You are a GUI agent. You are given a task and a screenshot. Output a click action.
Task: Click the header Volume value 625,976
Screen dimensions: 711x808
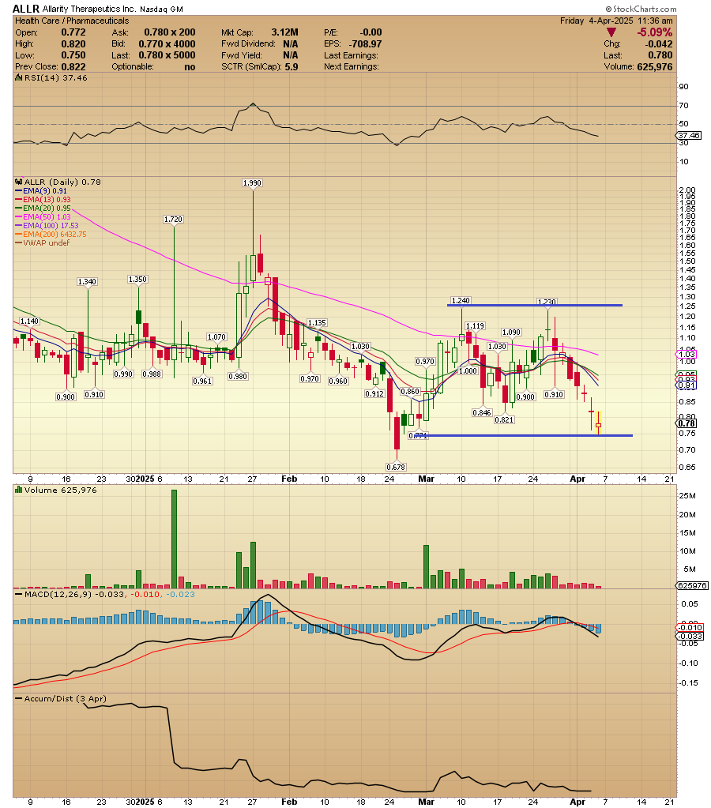click(655, 67)
